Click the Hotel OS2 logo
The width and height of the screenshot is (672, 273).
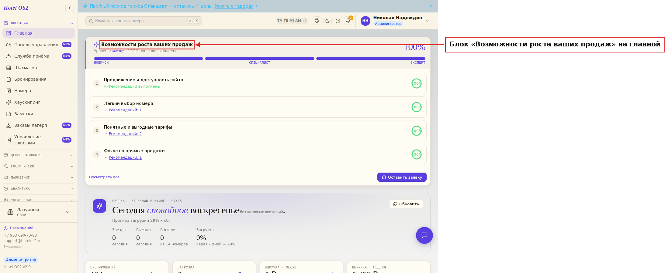coord(16,8)
